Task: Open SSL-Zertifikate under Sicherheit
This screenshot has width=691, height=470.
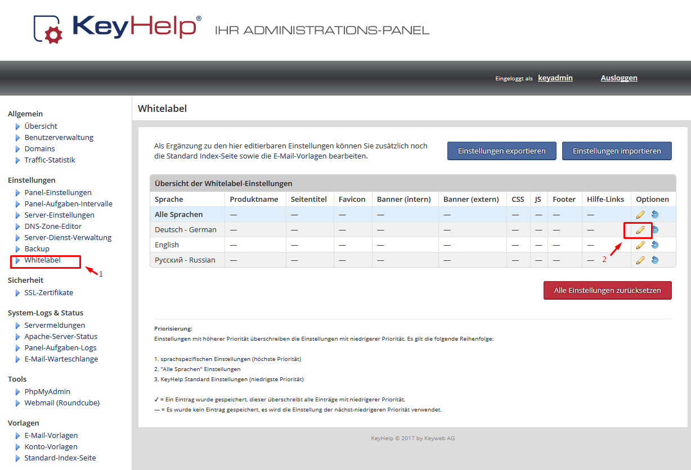Action: (48, 292)
